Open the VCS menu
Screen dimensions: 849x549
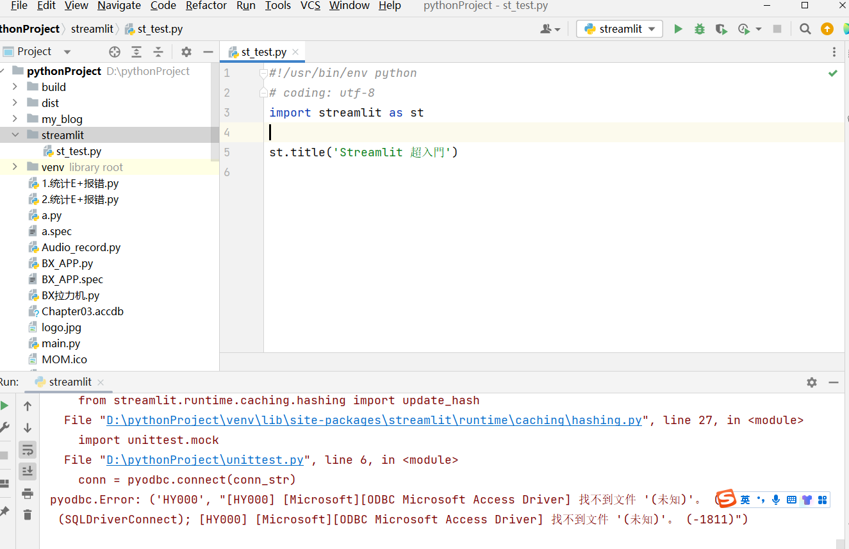311,6
